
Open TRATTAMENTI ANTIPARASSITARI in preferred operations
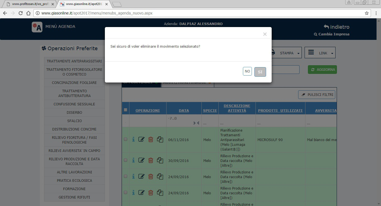[74, 61]
